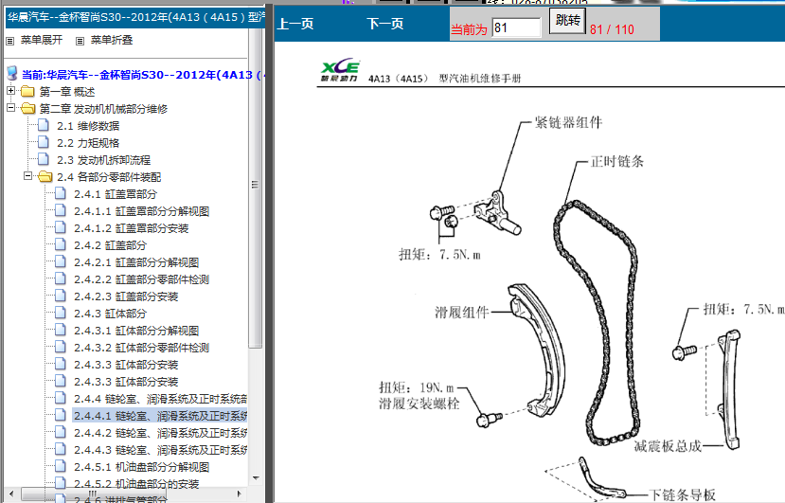Screen dimensions: 785x503
Task: Click the XCE 新晨动力 logo in manual
Action: pos(341,70)
